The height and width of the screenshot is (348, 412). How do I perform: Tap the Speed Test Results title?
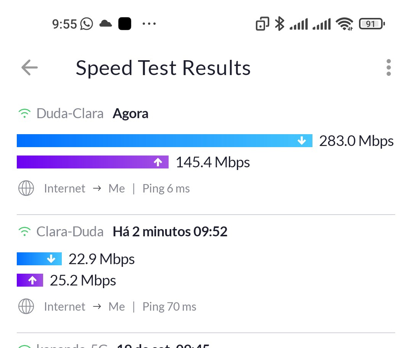pos(163,68)
